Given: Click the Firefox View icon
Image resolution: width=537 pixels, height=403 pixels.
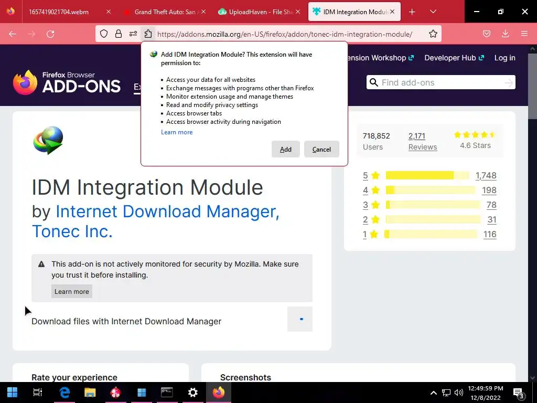Looking at the screenshot, I should [x=10, y=12].
